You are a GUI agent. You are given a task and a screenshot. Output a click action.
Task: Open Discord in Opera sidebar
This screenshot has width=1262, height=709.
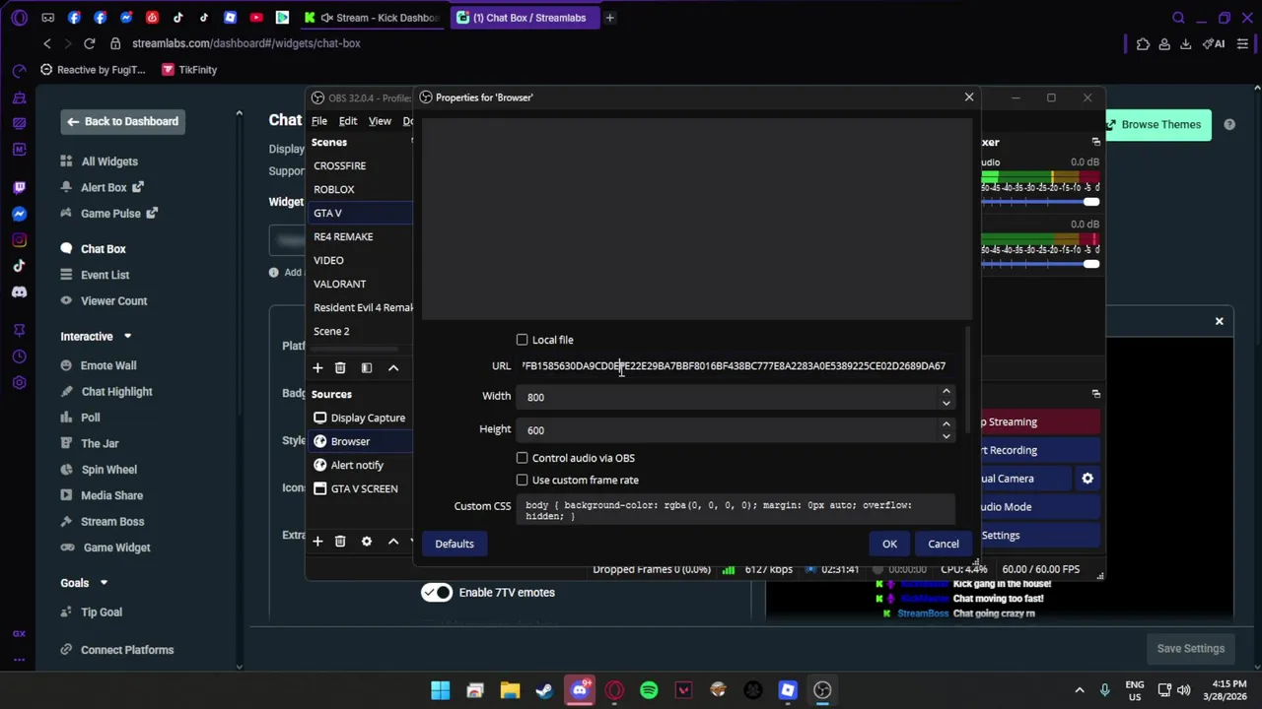(19, 291)
